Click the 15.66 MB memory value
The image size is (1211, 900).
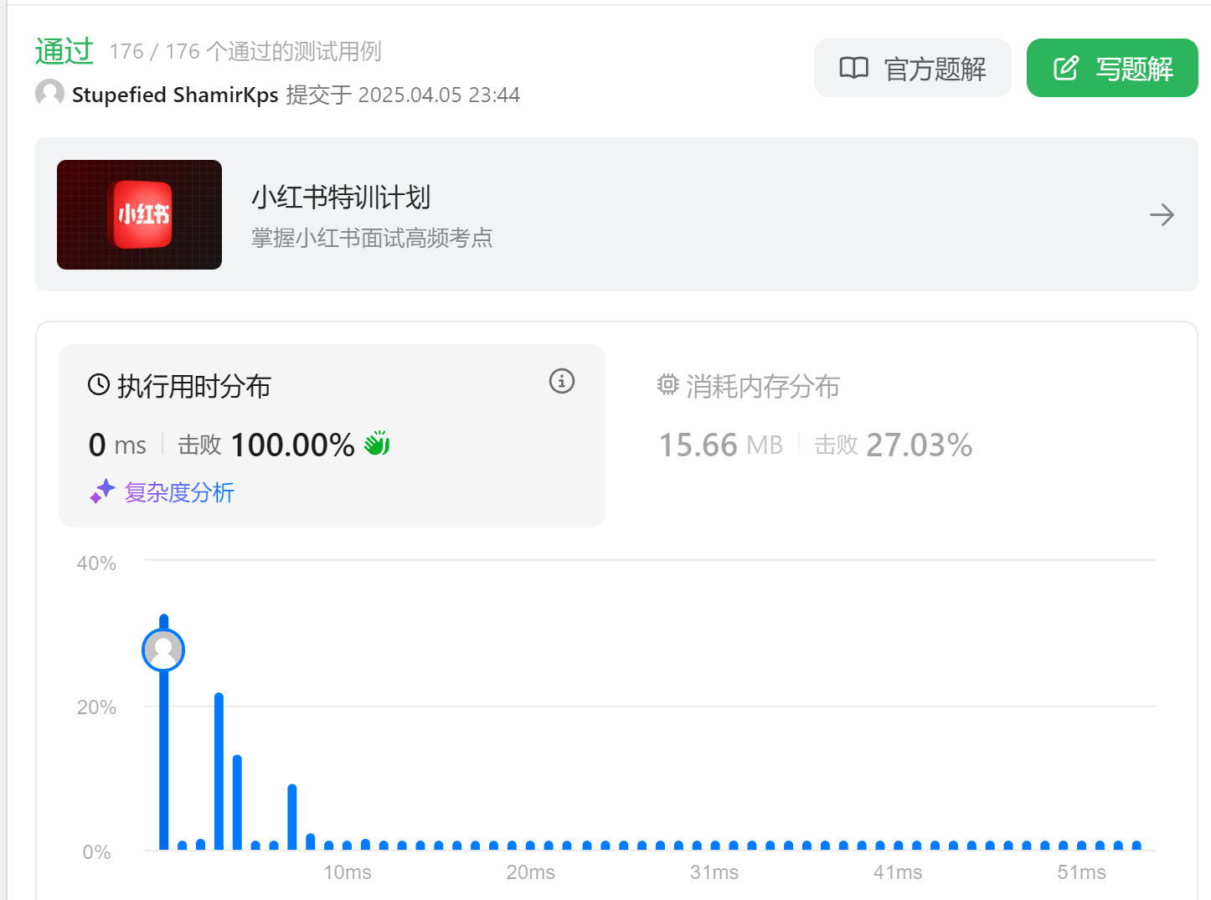pos(720,445)
